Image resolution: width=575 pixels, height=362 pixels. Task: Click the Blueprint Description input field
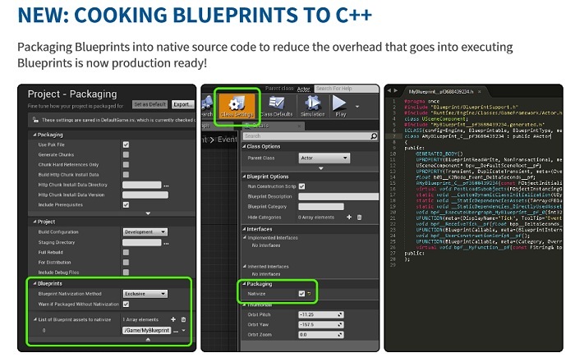coord(338,197)
